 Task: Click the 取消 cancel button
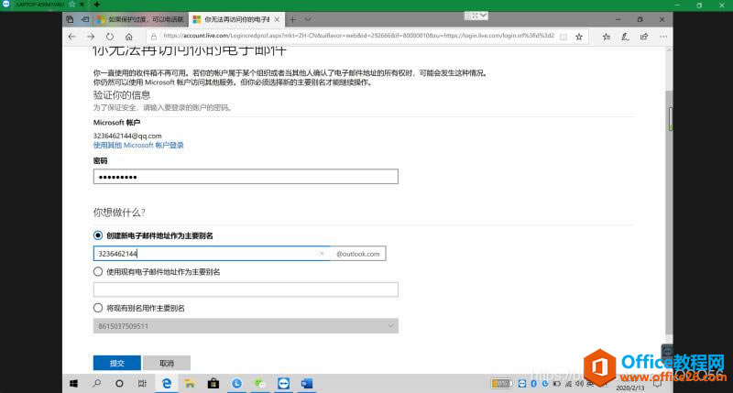tap(167, 363)
